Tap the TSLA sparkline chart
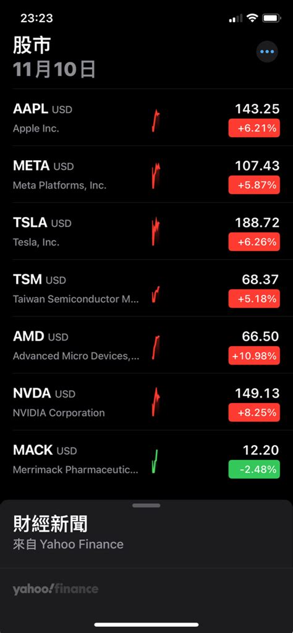This screenshot has height=633, width=293. click(x=156, y=231)
